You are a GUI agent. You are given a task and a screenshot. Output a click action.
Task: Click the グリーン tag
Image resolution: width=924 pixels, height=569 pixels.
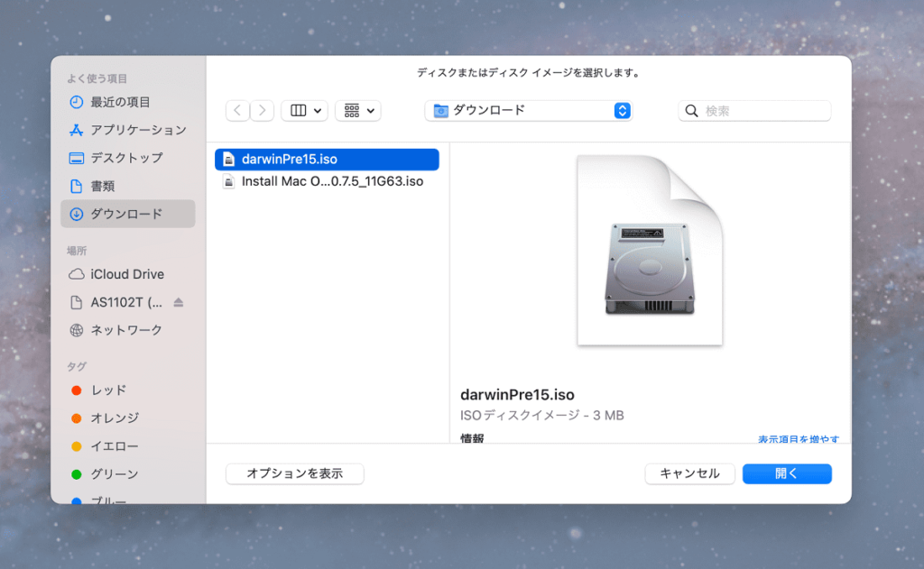coord(128,474)
